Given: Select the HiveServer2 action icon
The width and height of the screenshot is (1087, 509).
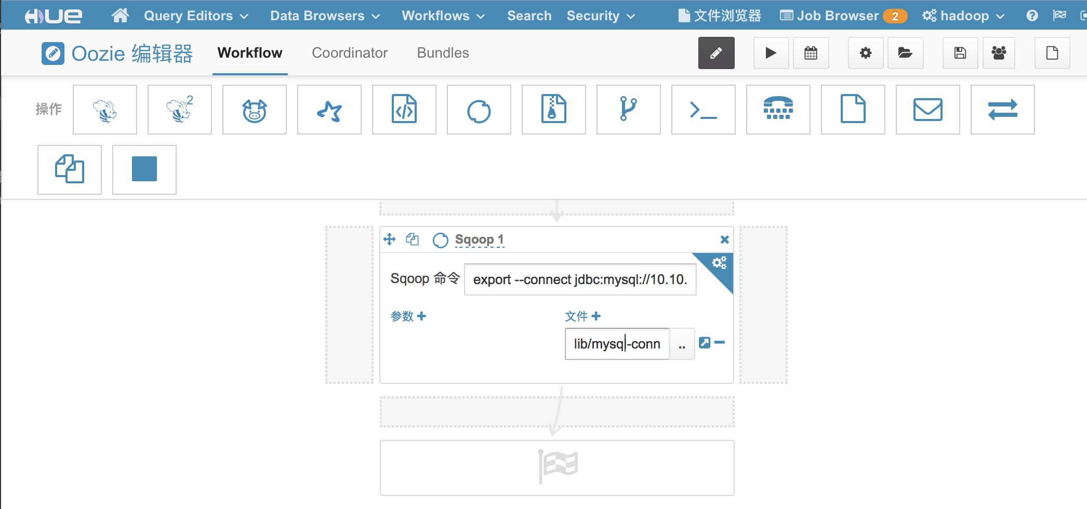Looking at the screenshot, I should pyautogui.click(x=180, y=110).
